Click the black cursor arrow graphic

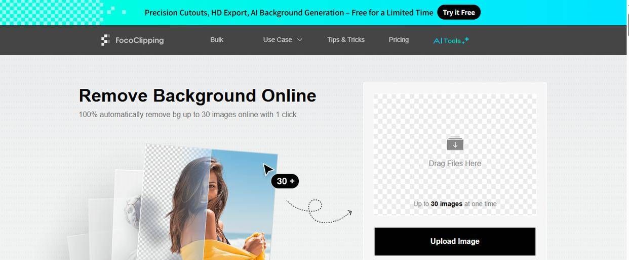(268, 169)
